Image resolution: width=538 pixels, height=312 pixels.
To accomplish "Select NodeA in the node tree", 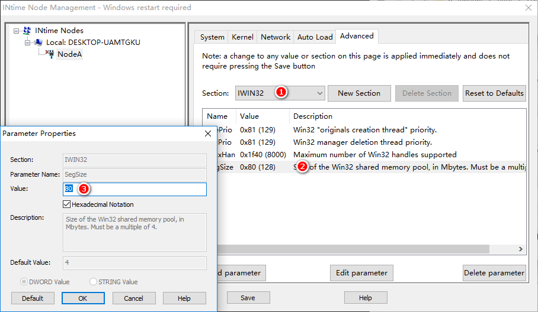I will tap(70, 54).
